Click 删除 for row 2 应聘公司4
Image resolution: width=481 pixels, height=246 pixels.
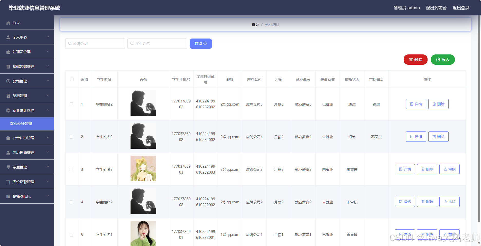tap(438, 137)
